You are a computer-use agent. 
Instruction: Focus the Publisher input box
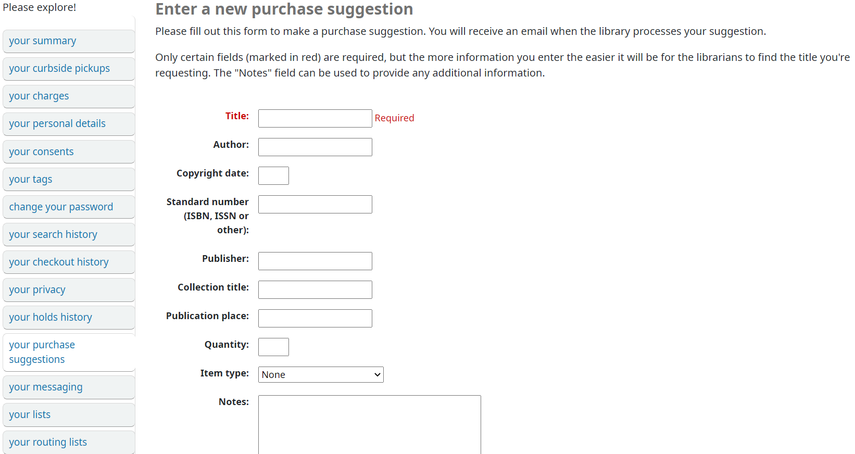315,261
